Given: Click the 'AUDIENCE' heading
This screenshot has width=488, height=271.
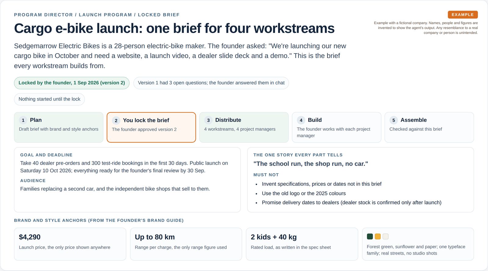Looking at the screenshot, I should tap(33, 181).
